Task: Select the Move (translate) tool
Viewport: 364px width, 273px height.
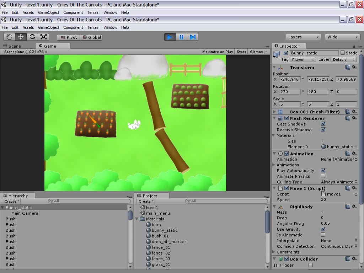Action: click(21, 37)
